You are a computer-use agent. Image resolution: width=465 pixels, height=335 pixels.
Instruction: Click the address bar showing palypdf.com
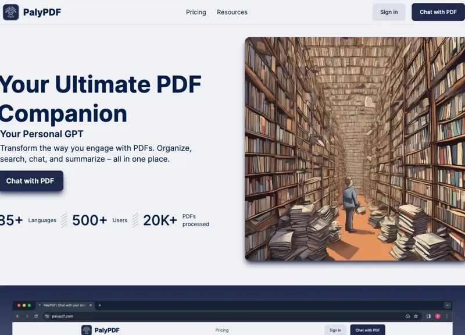64,316
